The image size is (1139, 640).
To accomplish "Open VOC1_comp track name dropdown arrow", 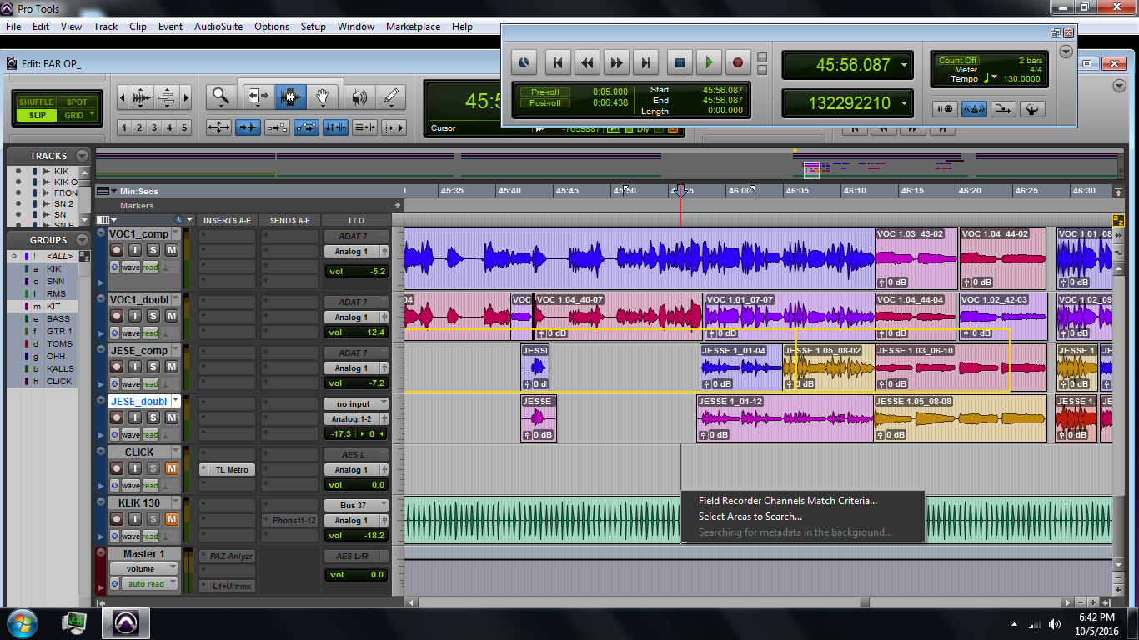I will coord(175,233).
